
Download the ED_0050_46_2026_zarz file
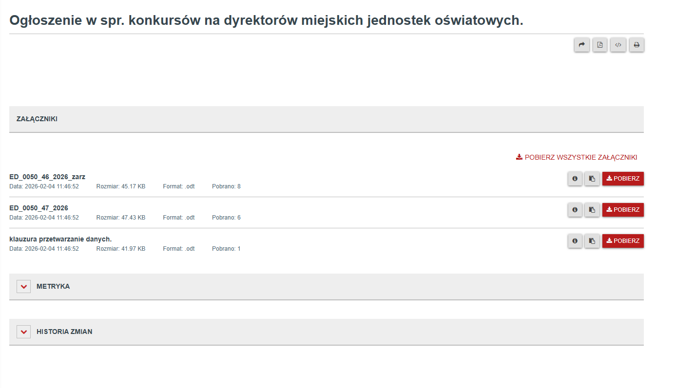[623, 179]
